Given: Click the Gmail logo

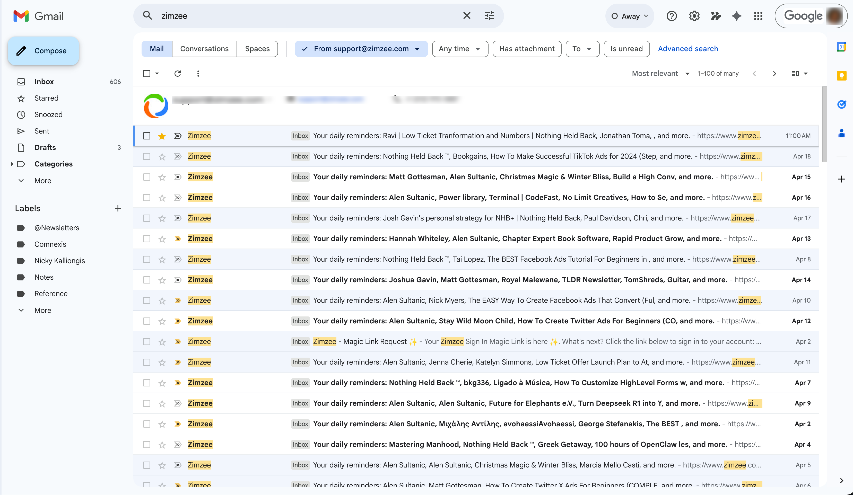Looking at the screenshot, I should (x=39, y=16).
